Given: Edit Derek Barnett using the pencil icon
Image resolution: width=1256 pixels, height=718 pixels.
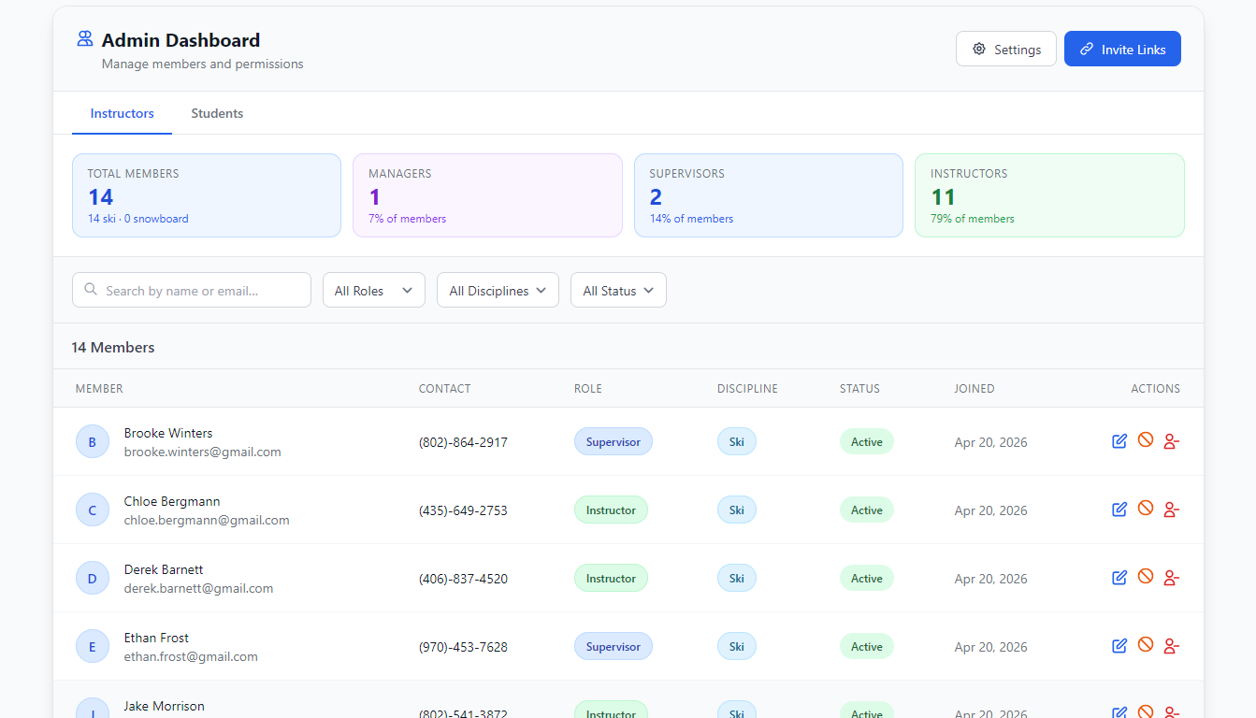Looking at the screenshot, I should [1119, 578].
